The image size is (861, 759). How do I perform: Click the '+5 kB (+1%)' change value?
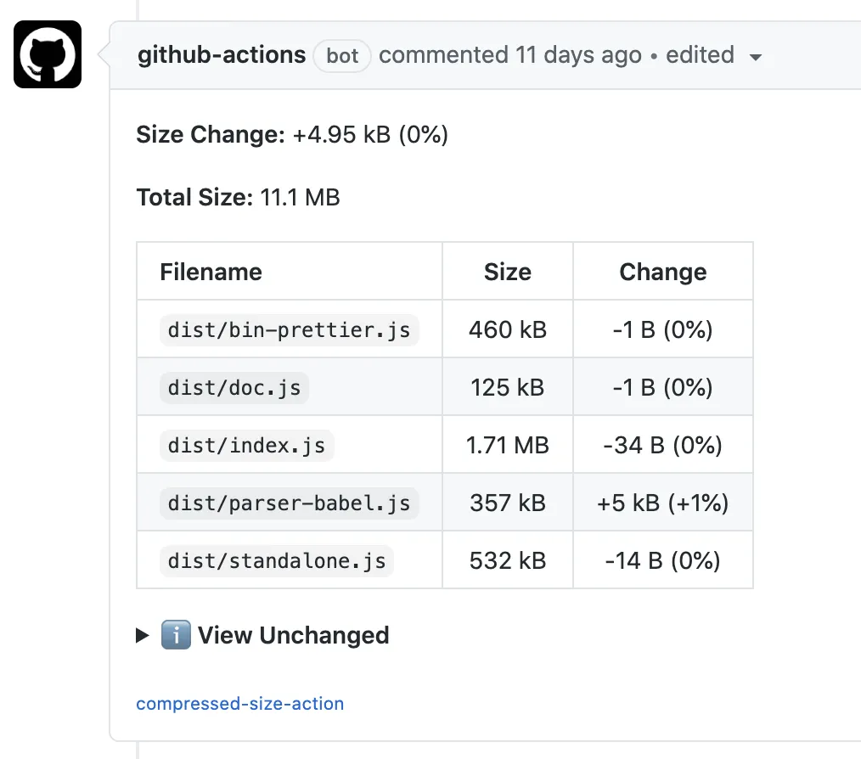(x=662, y=503)
